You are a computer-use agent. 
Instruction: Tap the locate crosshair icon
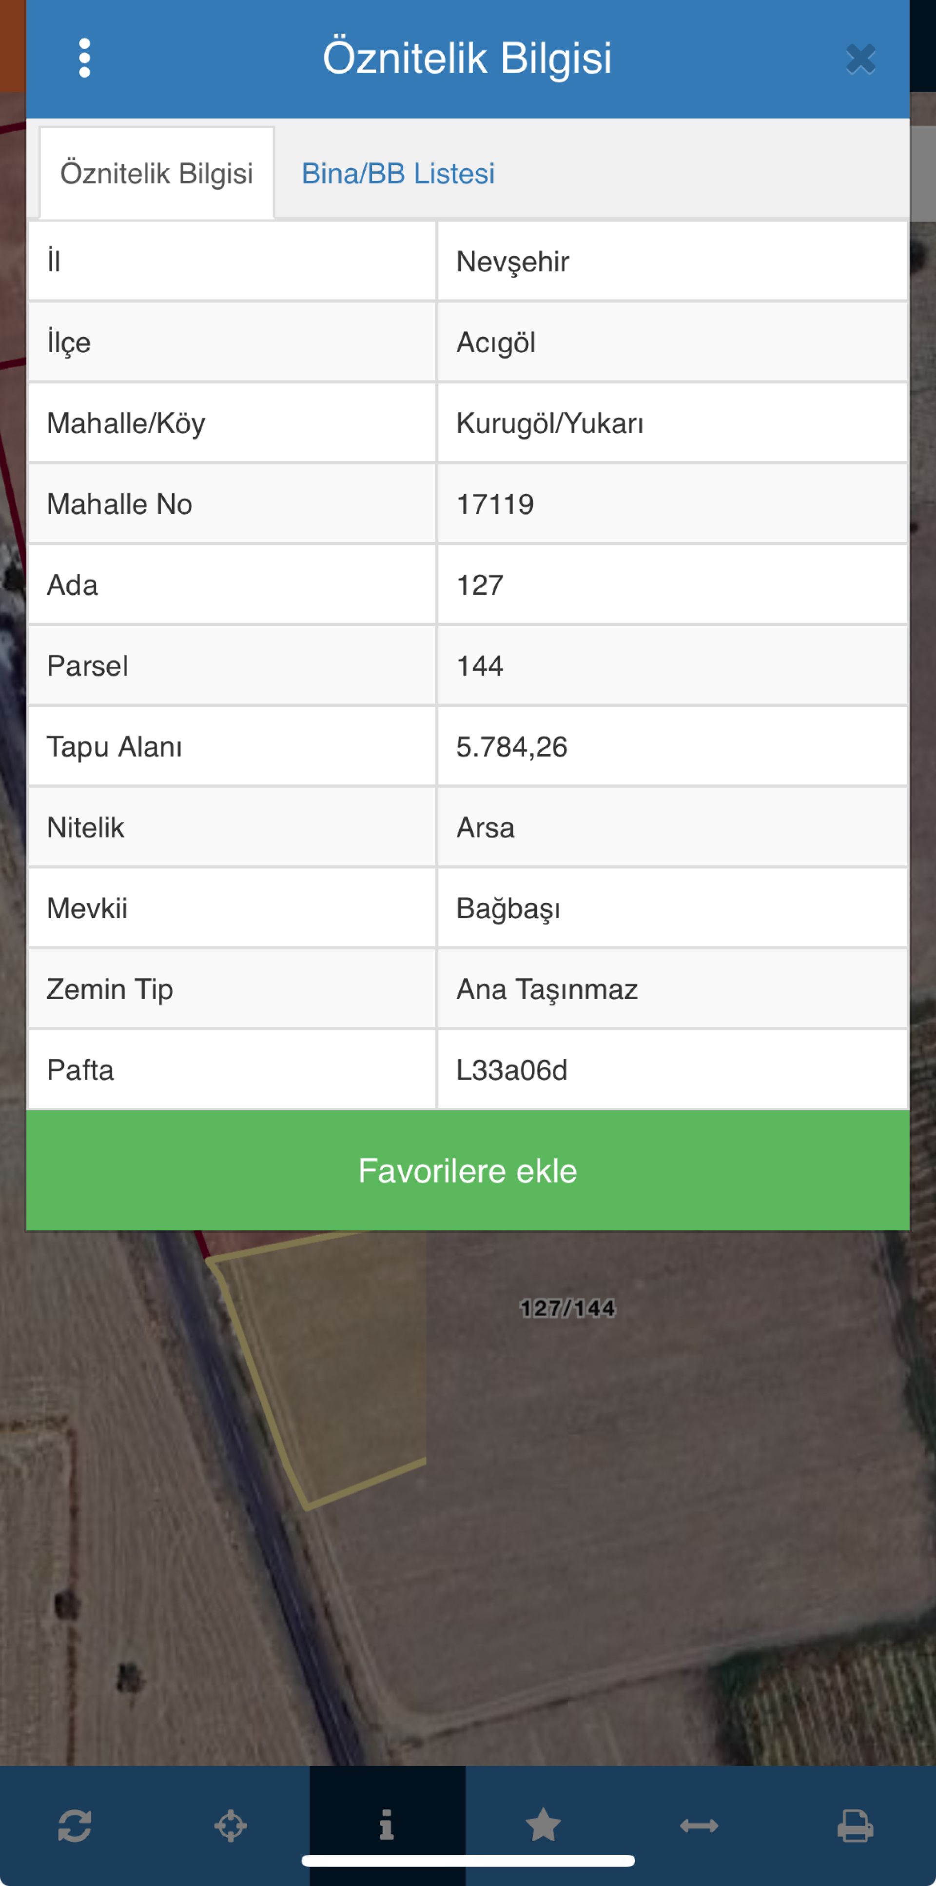[x=231, y=1825]
